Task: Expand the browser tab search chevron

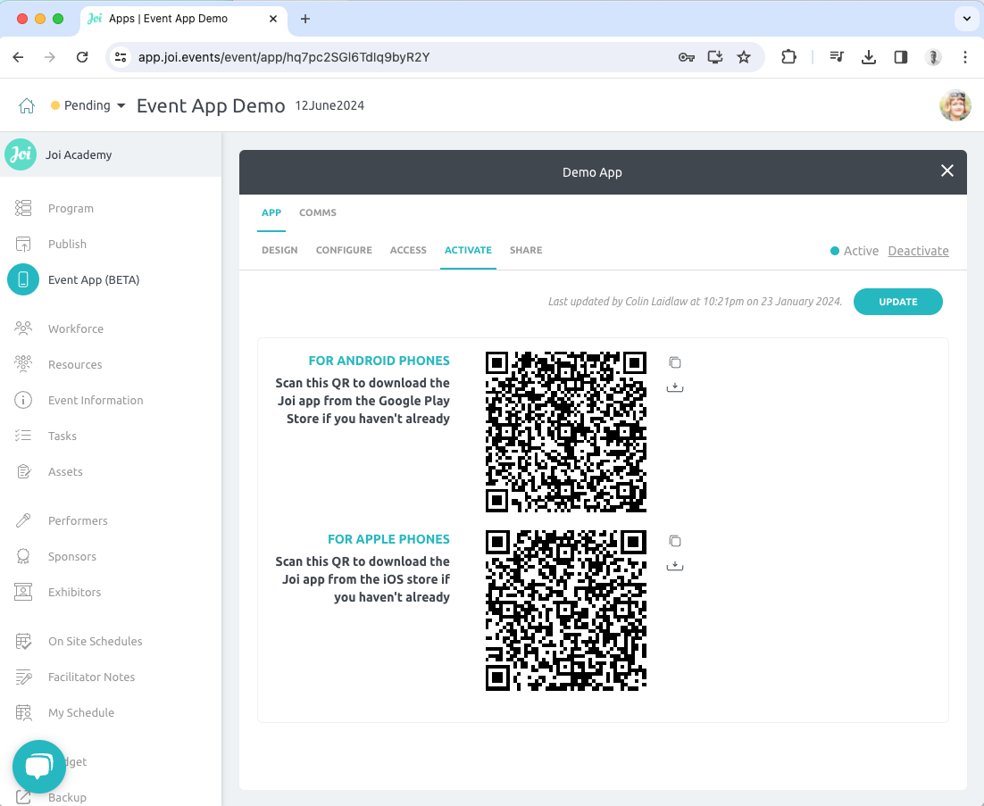Action: click(966, 18)
